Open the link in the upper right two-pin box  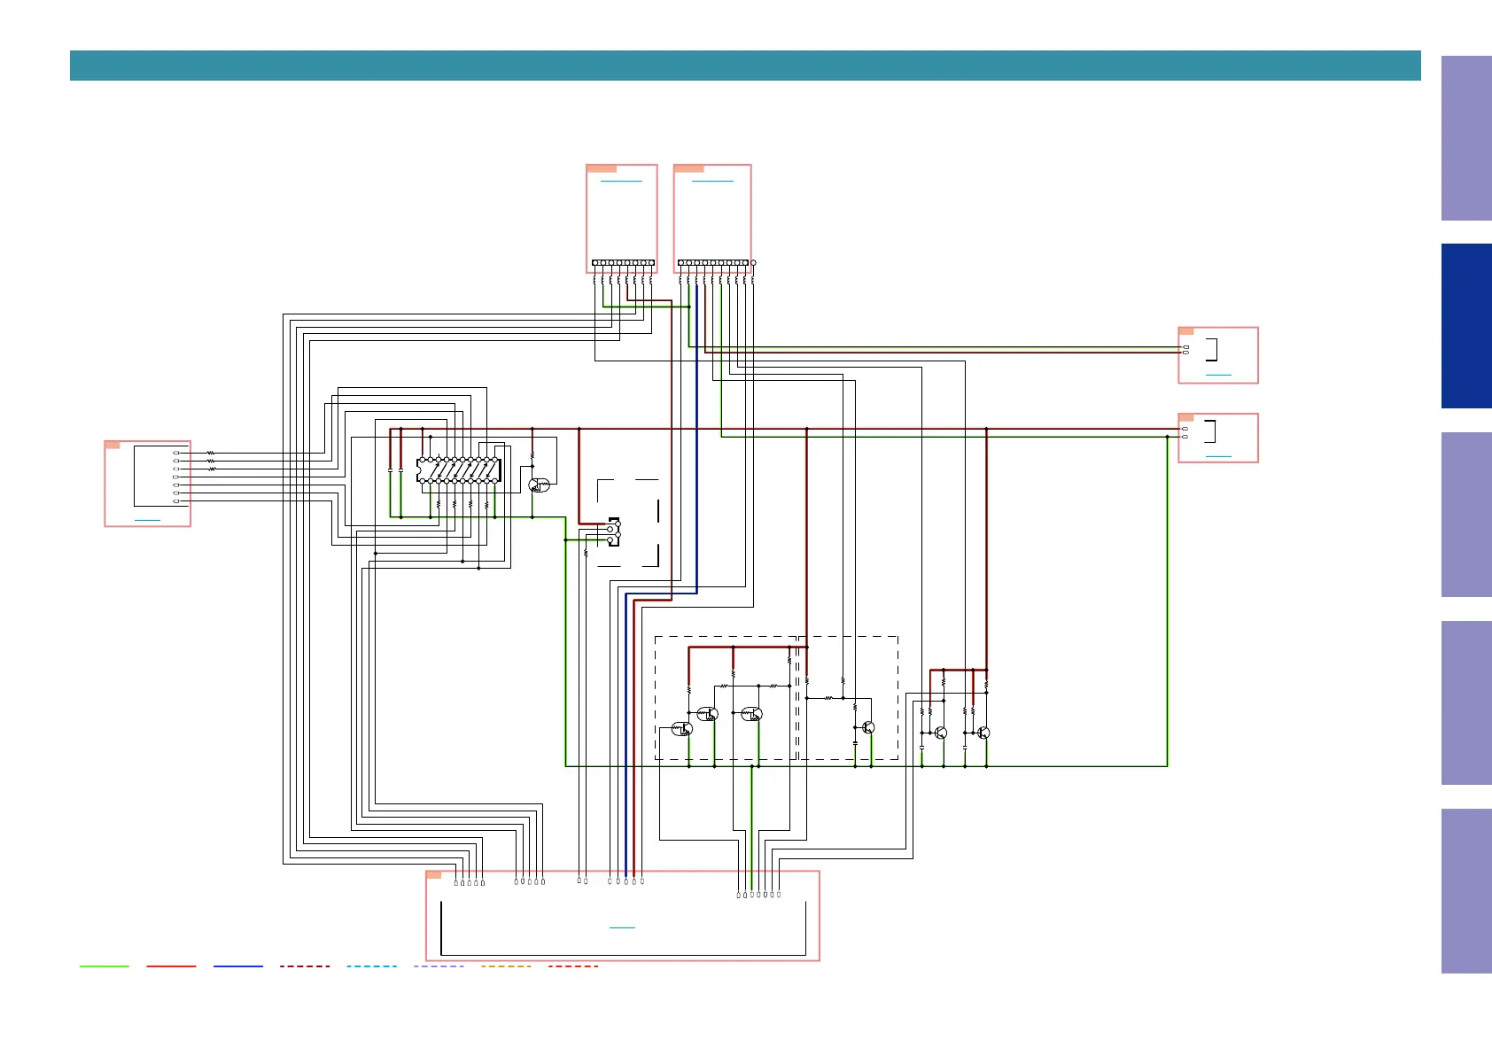tap(1219, 376)
